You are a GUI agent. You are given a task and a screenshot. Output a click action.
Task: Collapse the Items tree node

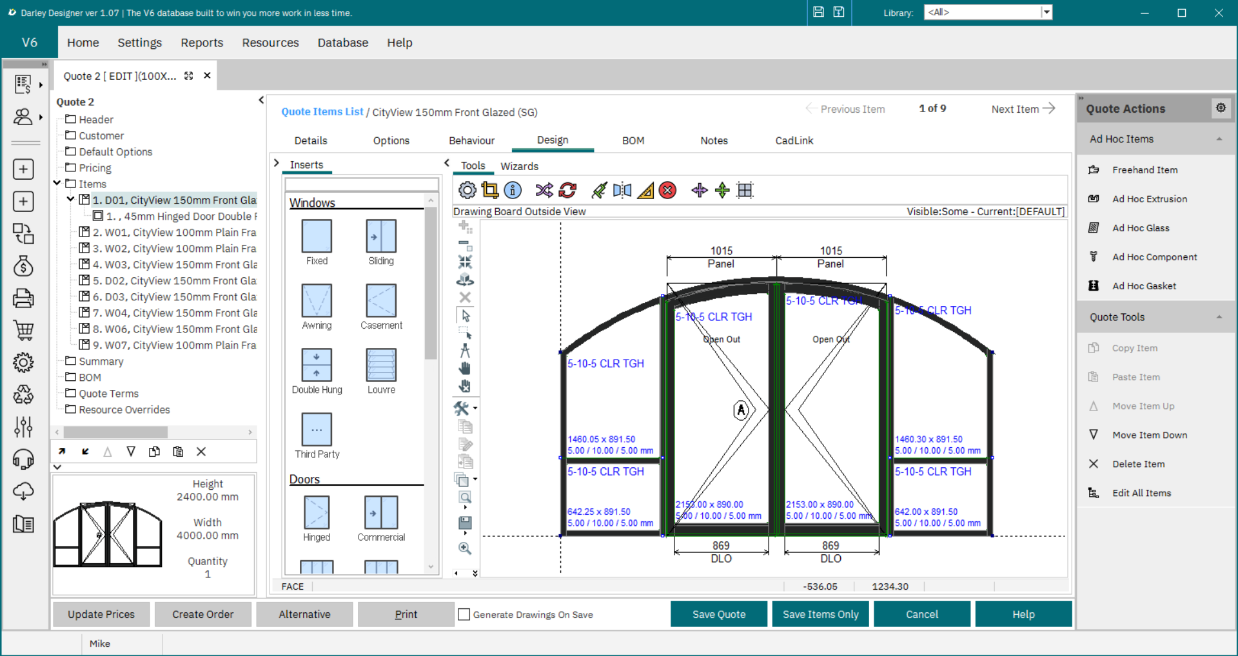57,184
